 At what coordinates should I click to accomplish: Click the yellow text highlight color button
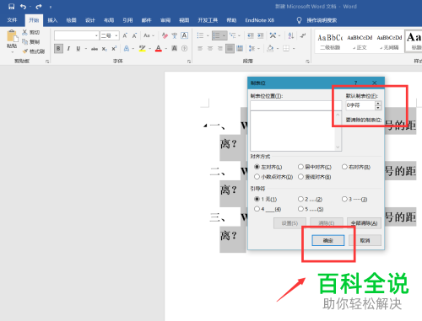pos(143,49)
